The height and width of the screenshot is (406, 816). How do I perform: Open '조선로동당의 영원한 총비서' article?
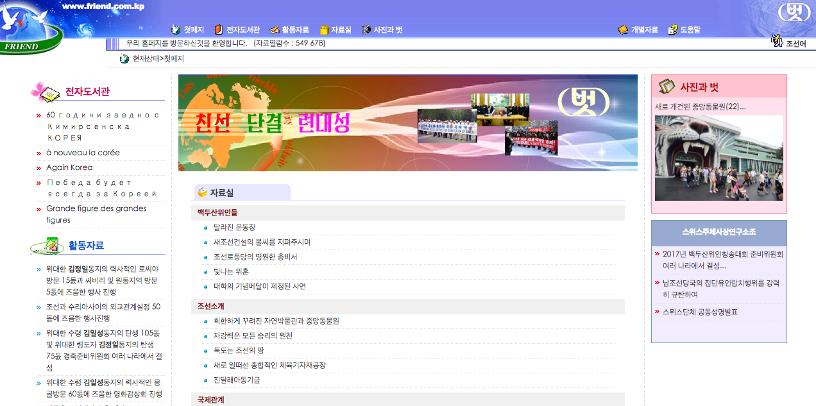[x=255, y=257]
